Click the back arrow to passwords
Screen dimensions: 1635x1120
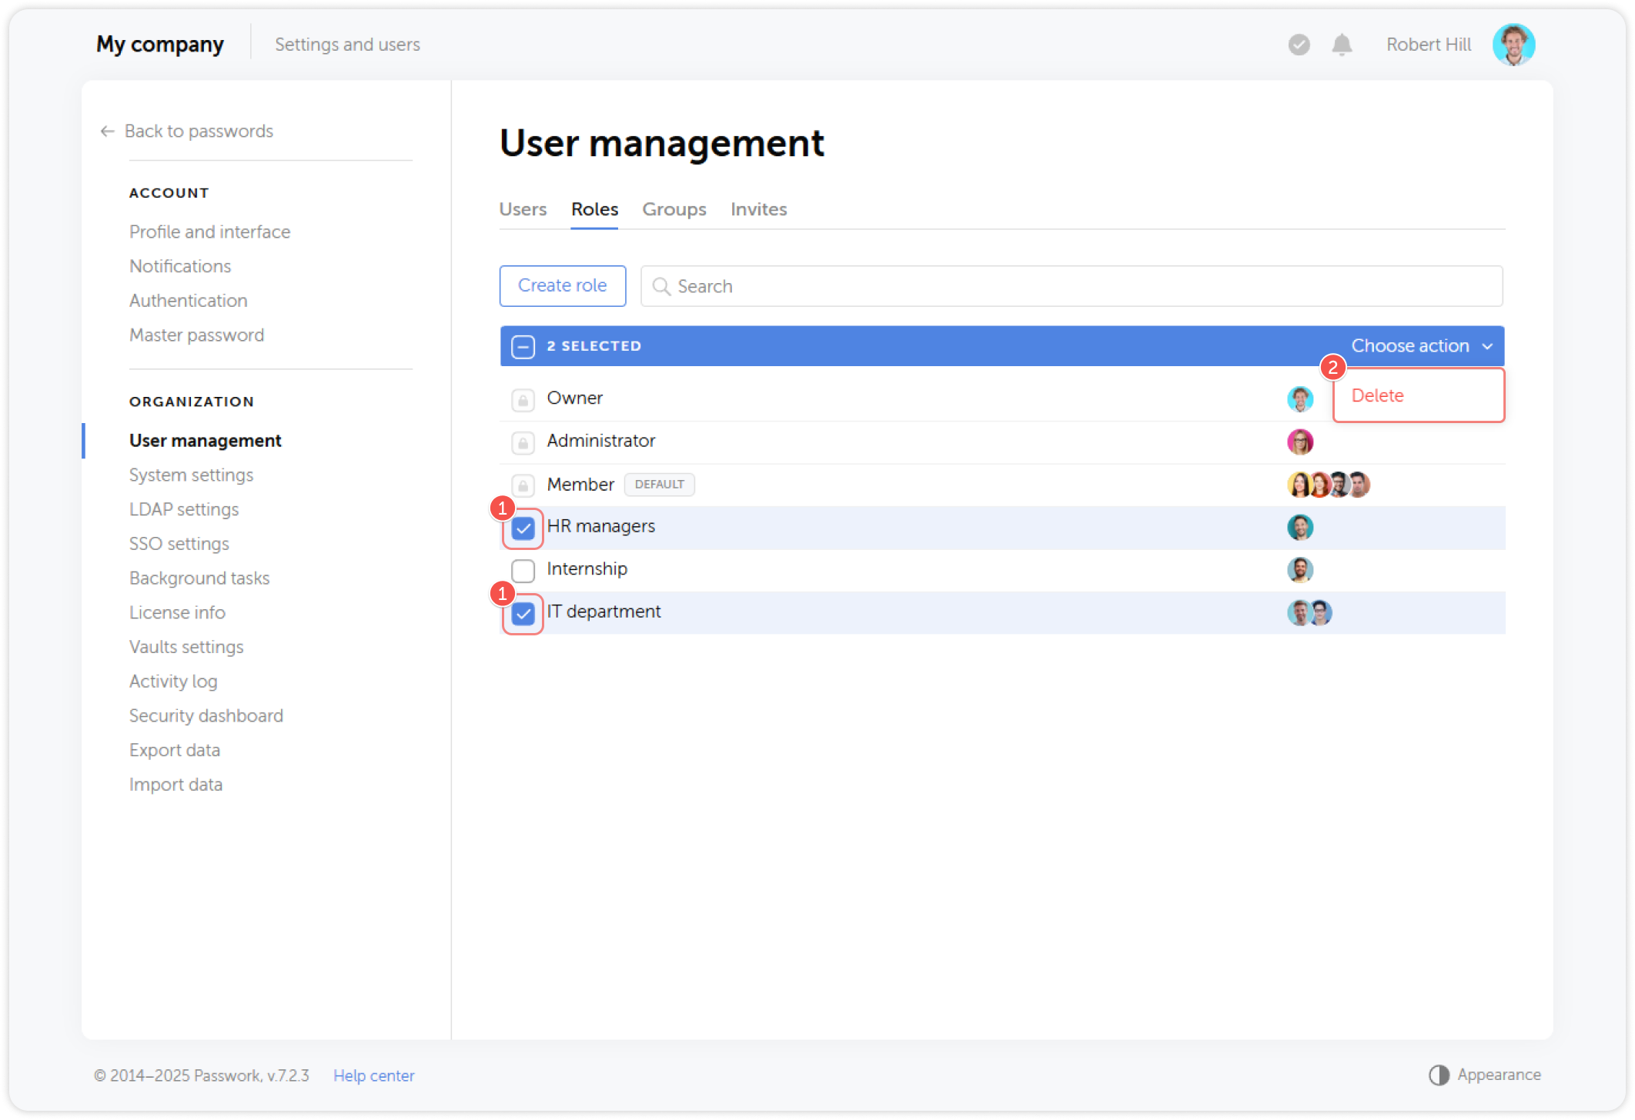point(108,132)
